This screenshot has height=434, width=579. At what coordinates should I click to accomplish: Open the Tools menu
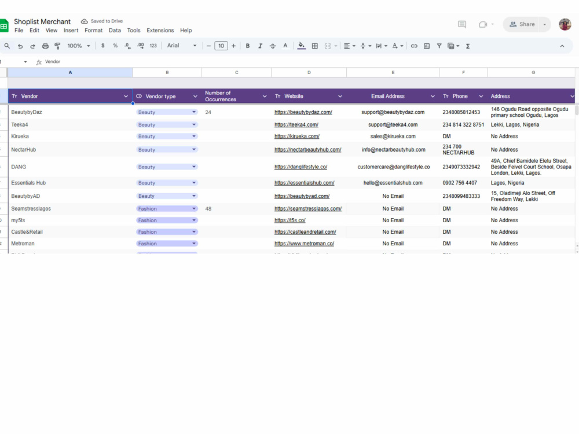(x=134, y=30)
